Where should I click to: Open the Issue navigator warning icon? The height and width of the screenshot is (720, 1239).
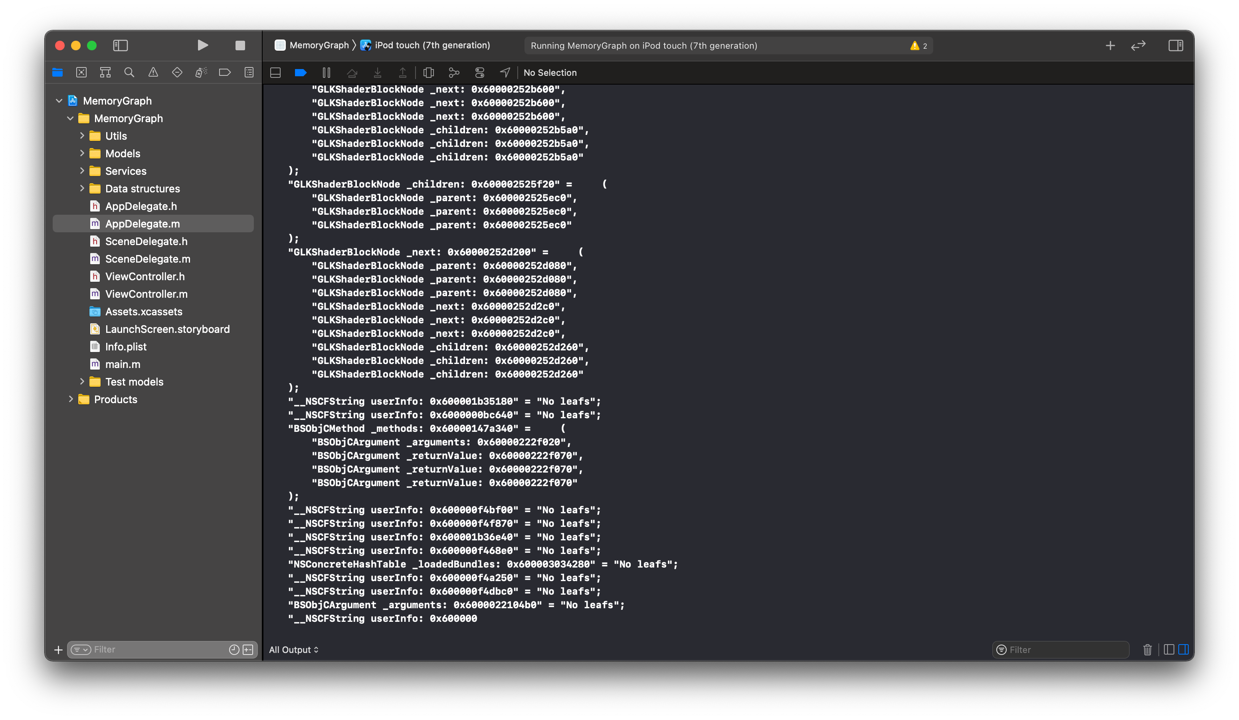pyautogui.click(x=153, y=73)
